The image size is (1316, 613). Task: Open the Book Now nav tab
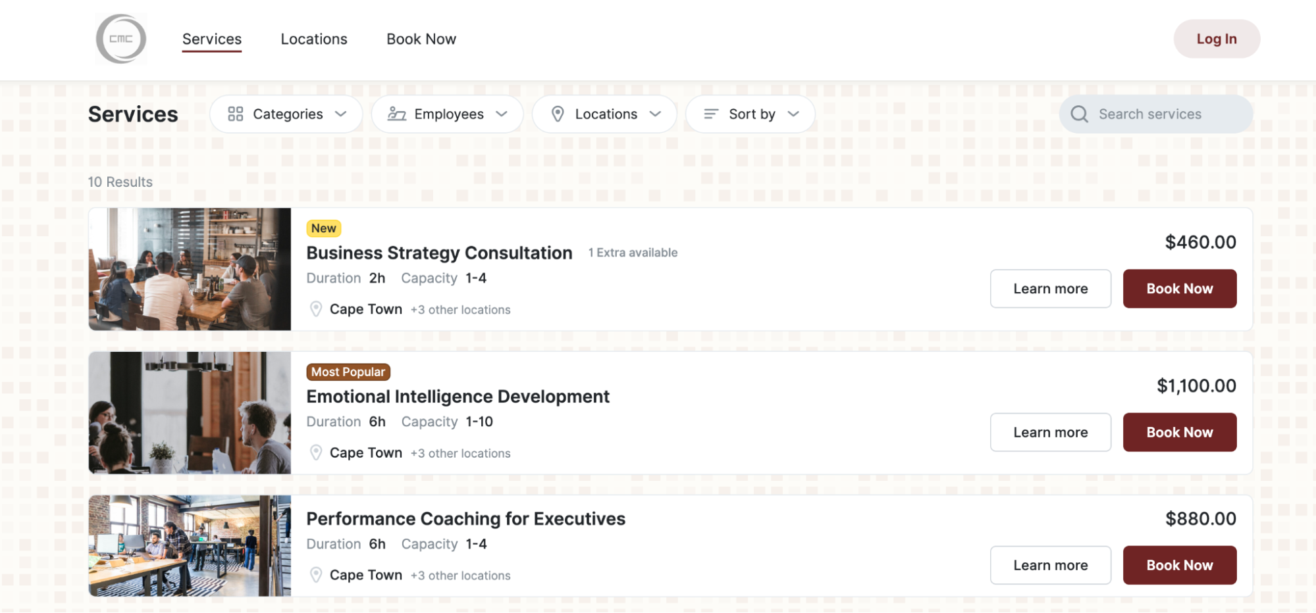tap(421, 39)
